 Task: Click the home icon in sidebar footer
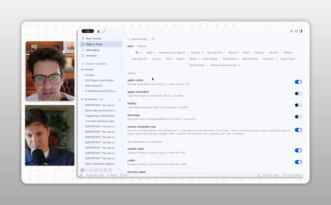(82, 170)
